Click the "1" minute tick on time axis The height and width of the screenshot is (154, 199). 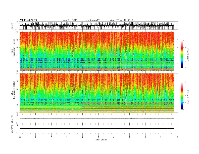[x=36, y=137]
